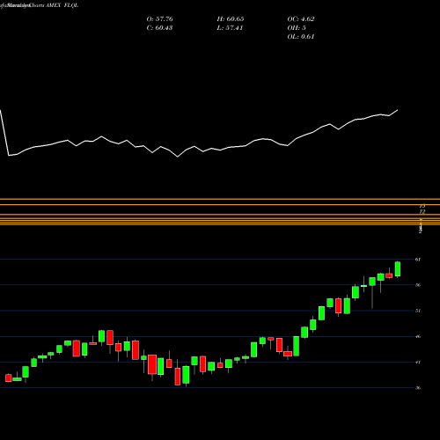Click the OC: 4.62 reading
Screen dimensions: 440x440
pos(301,19)
